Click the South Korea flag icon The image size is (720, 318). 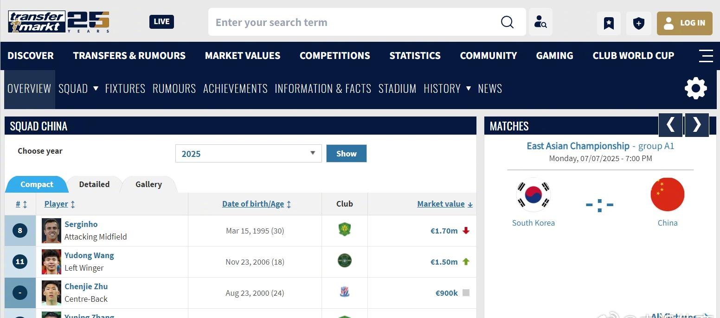pos(533,195)
